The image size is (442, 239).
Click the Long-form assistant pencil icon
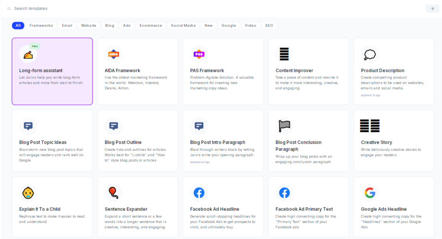pyautogui.click(x=28, y=54)
